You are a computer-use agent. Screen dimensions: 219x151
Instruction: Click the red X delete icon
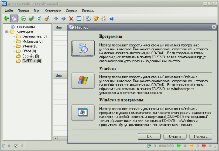pos(71,18)
